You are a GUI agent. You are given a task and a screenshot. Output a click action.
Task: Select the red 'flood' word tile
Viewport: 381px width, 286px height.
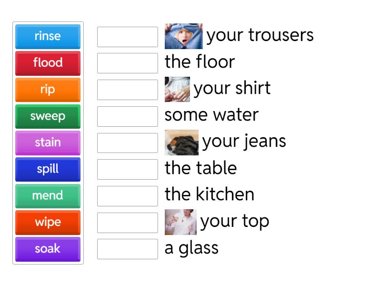(x=48, y=63)
